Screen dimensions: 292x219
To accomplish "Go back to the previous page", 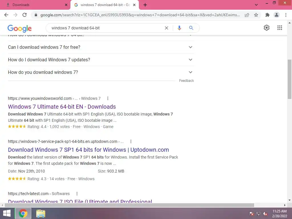I will [6, 15].
